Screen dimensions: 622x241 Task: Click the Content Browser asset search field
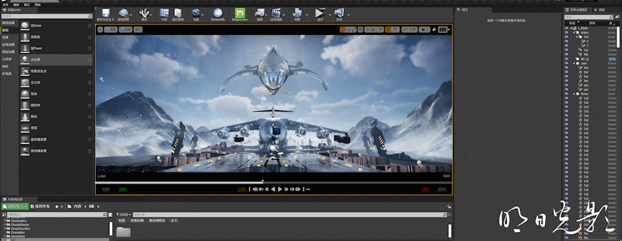(x=290, y=215)
